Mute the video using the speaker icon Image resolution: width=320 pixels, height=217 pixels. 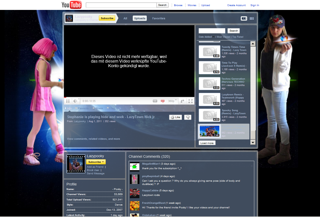point(75,101)
